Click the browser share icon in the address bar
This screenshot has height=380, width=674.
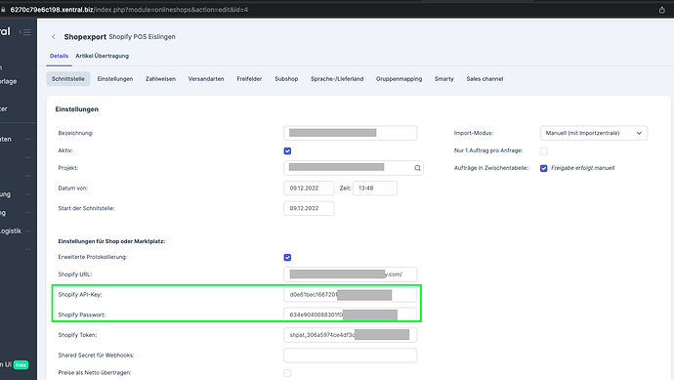click(x=662, y=10)
